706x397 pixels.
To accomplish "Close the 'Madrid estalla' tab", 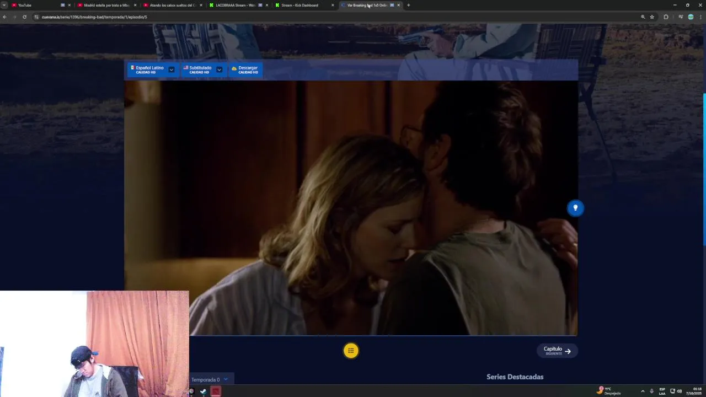I will [135, 5].
